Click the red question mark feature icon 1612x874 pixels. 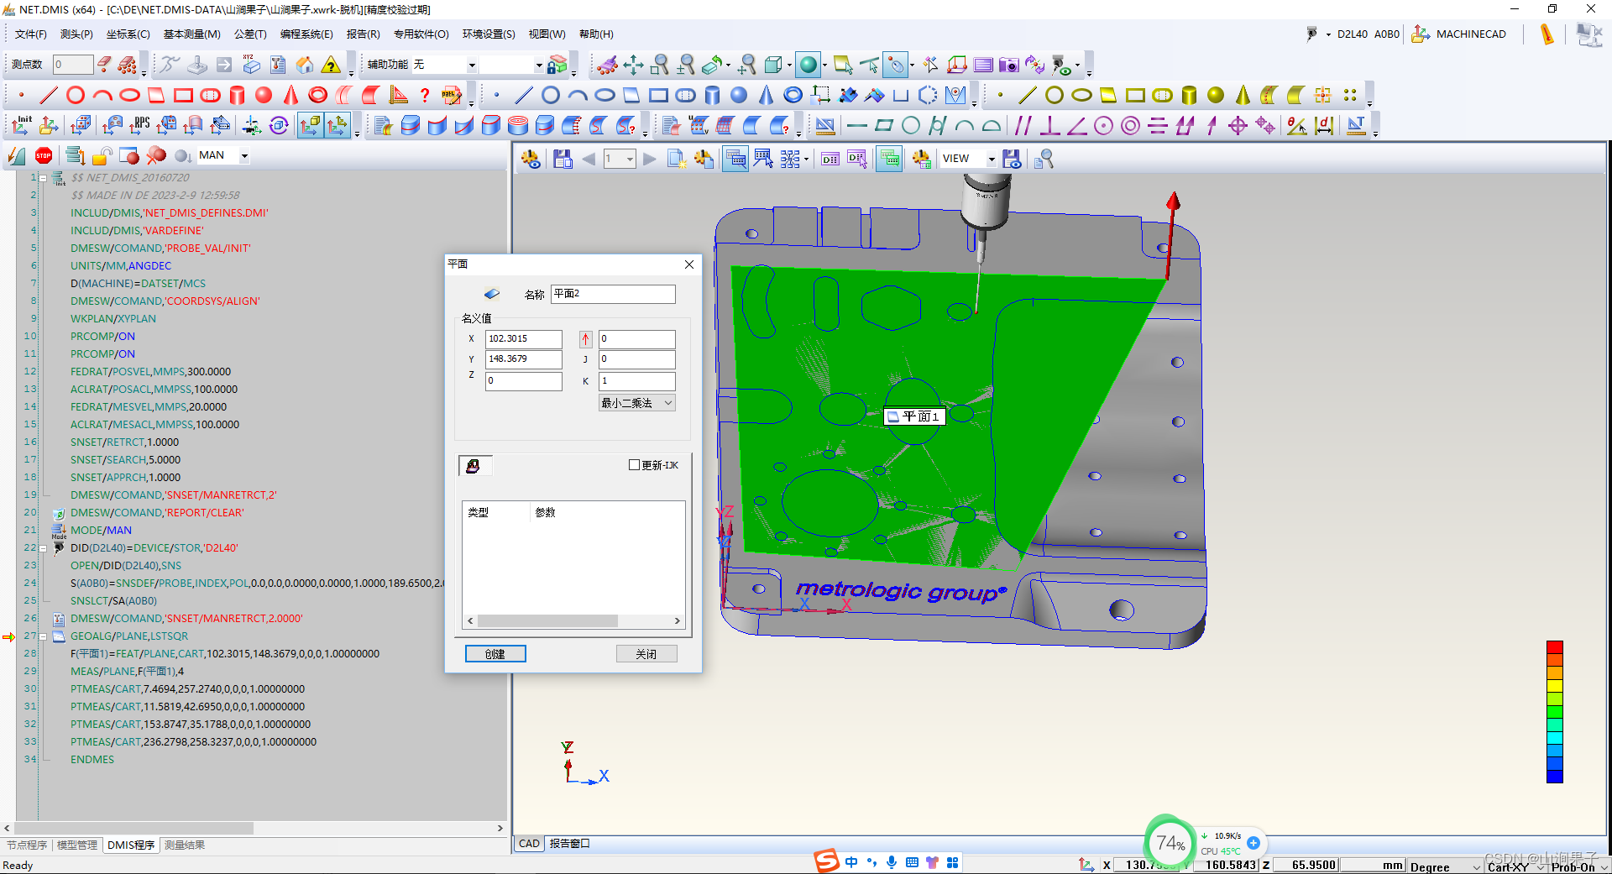(425, 95)
